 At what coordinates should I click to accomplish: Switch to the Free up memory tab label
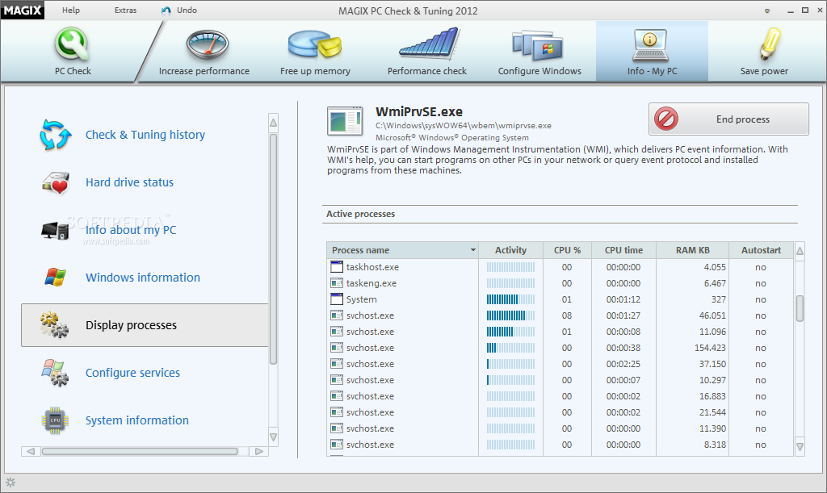click(315, 70)
